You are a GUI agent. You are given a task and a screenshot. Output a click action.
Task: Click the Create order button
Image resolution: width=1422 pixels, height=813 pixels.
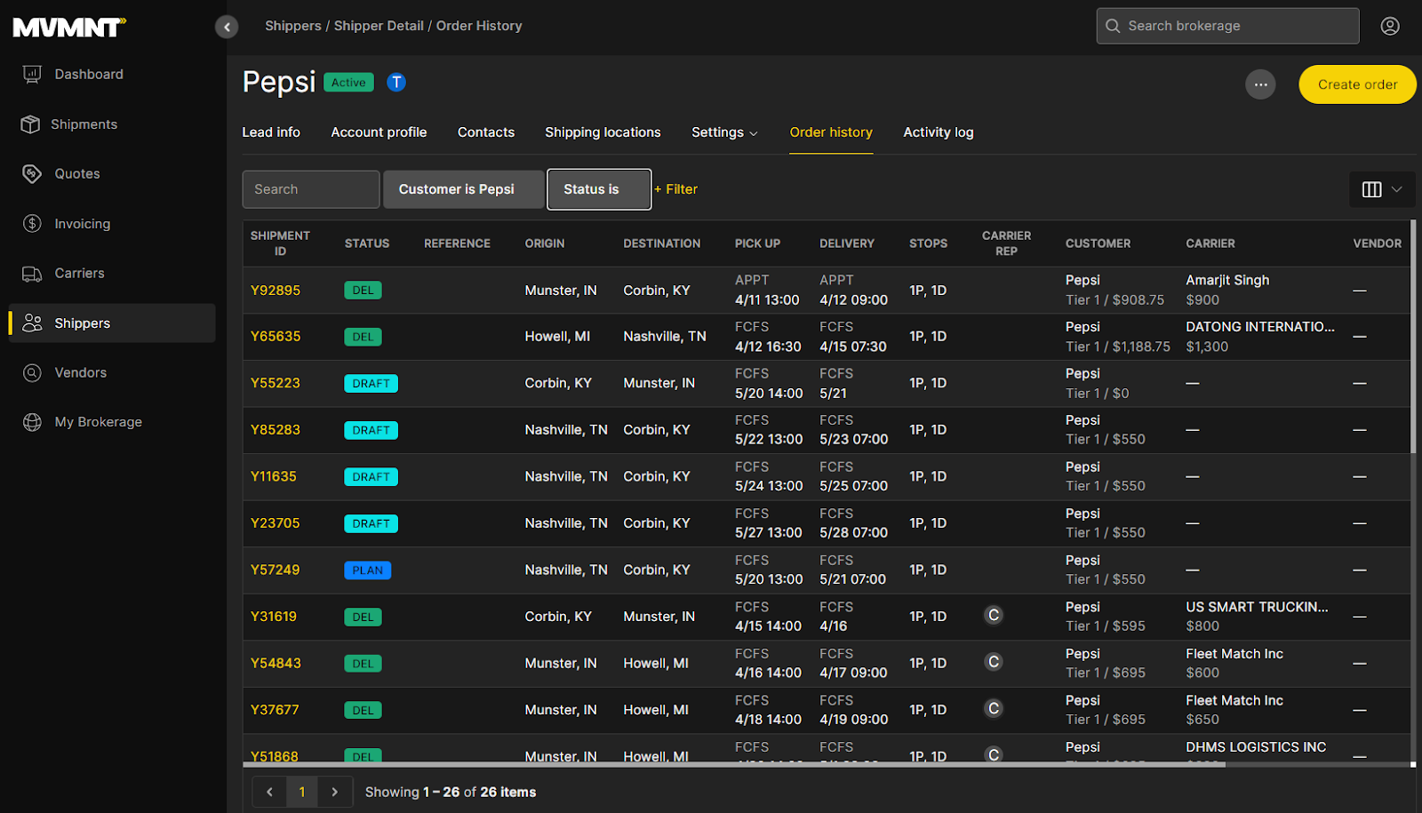[1357, 84]
